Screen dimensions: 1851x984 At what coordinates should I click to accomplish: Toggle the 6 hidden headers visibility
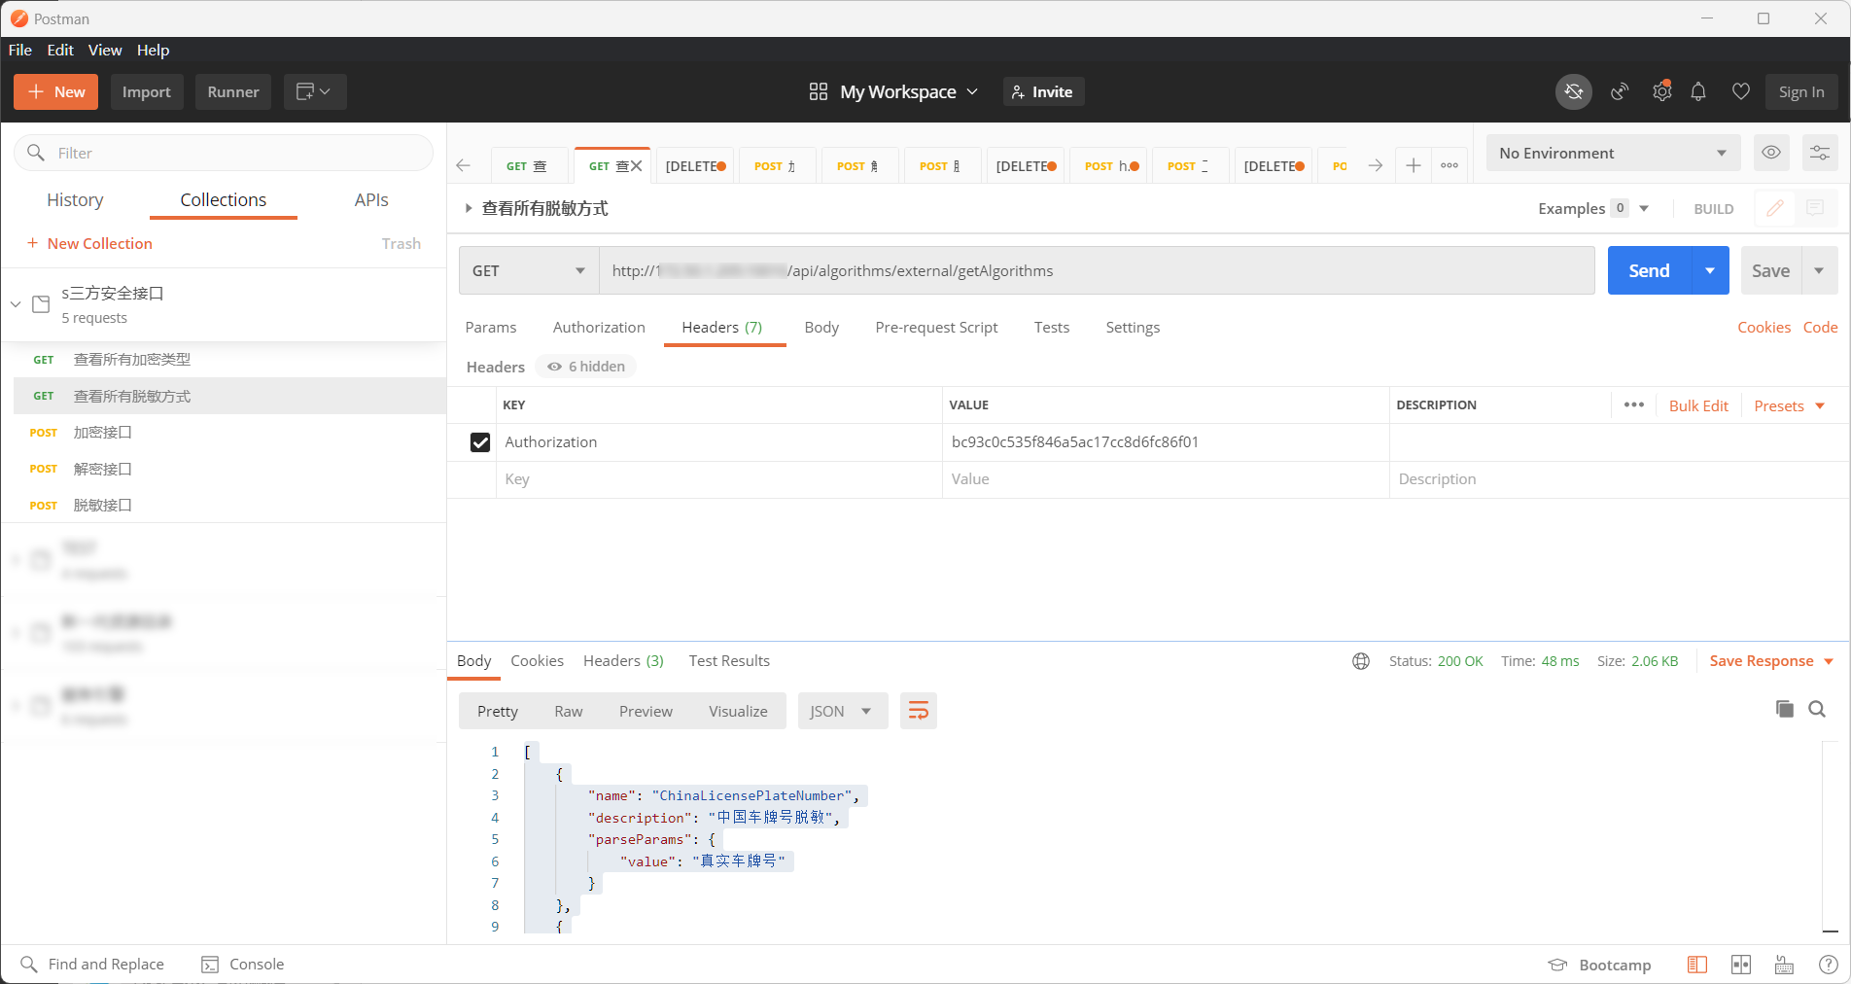pyautogui.click(x=586, y=367)
